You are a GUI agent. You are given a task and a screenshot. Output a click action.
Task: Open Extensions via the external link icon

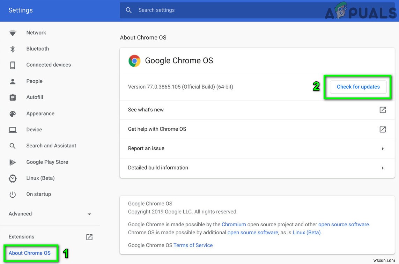point(89,237)
